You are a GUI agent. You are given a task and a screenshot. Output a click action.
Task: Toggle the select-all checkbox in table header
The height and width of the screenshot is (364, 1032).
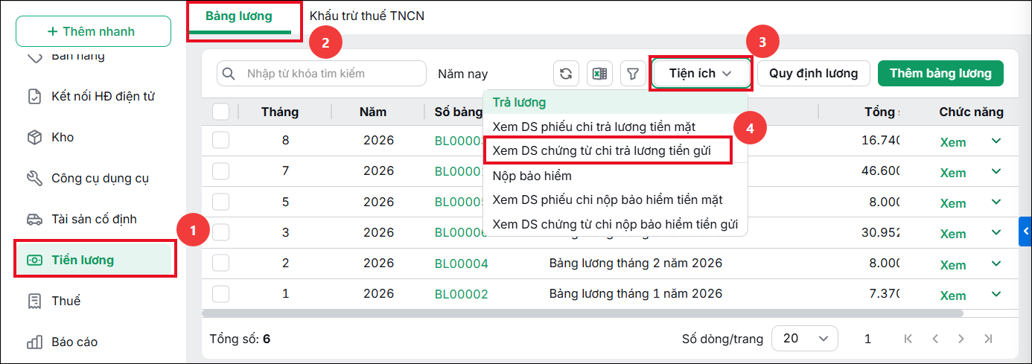[220, 112]
